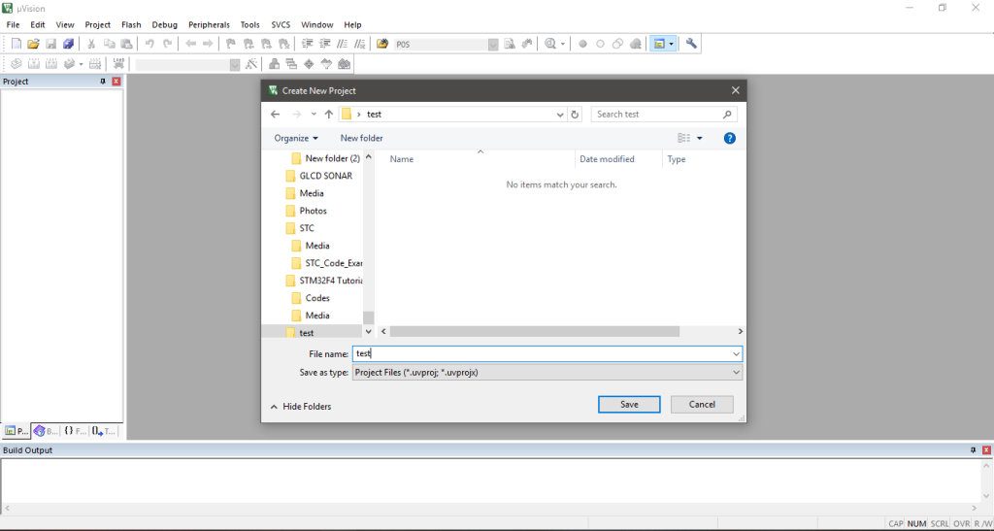994x531 pixels.
Task: Collapse folders with Hide Folders
Action: point(301,406)
